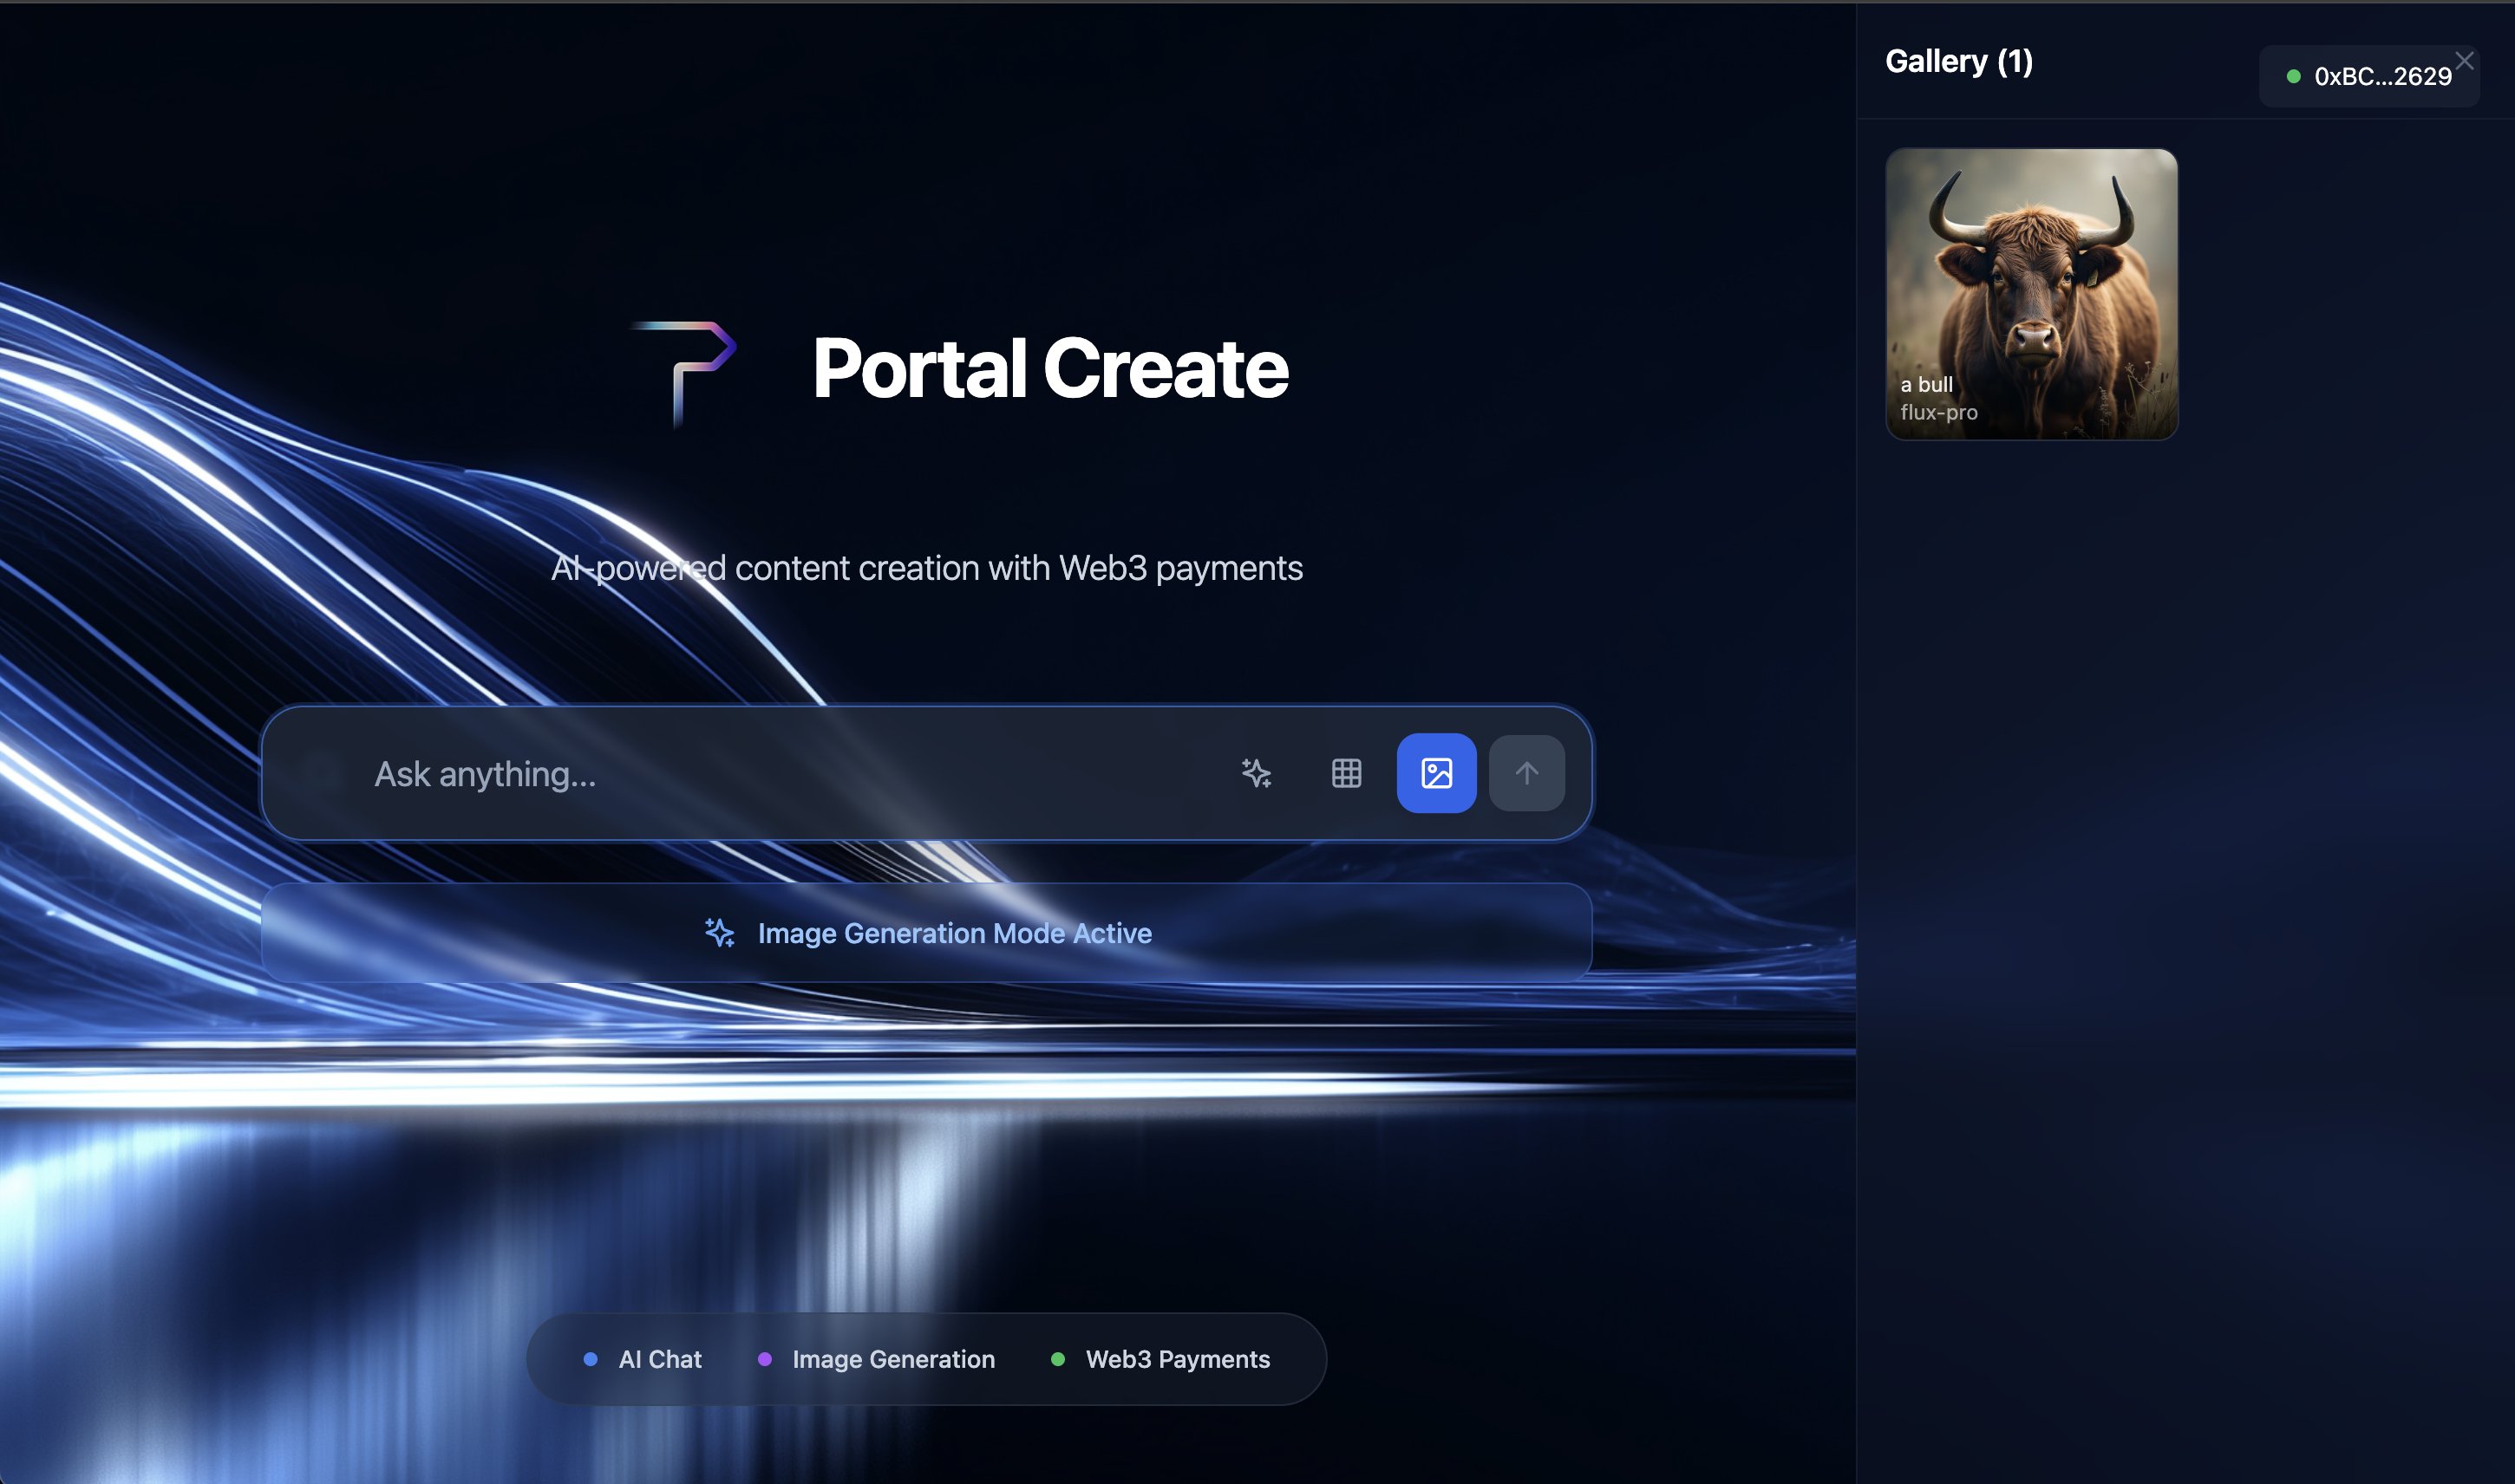
Task: Click the Portal Create title text
Action: (1048, 369)
